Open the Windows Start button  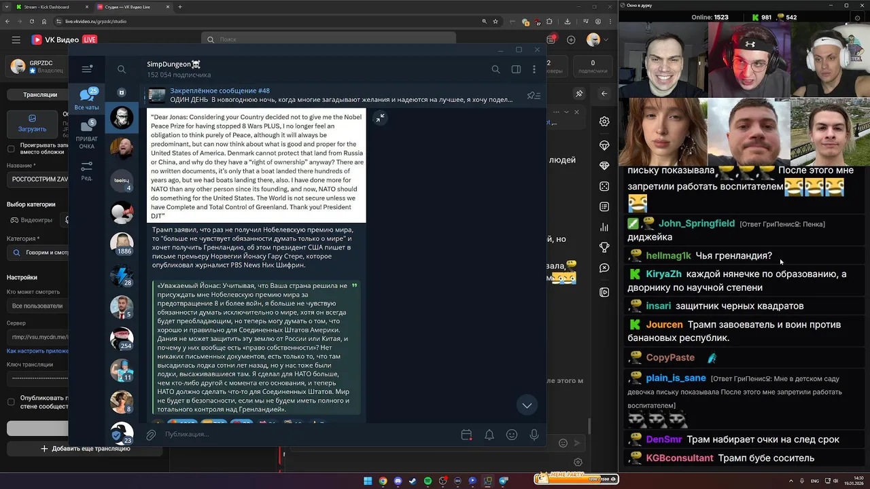[368, 481]
